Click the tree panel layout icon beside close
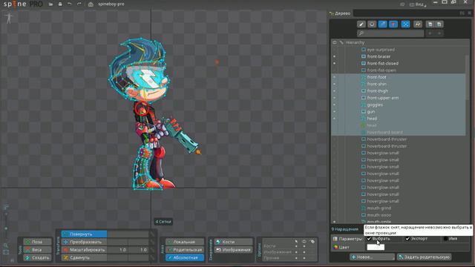 (462, 13)
